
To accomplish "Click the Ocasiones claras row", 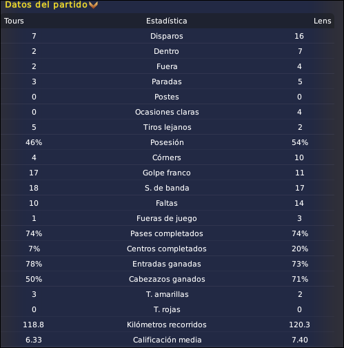I will pyautogui.click(x=168, y=112).
